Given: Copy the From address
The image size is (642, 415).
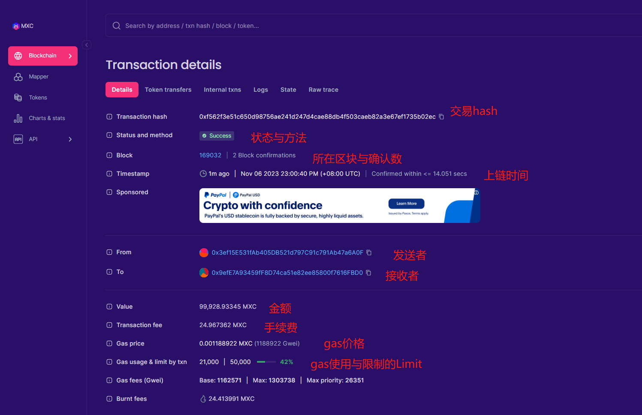Looking at the screenshot, I should coord(369,253).
